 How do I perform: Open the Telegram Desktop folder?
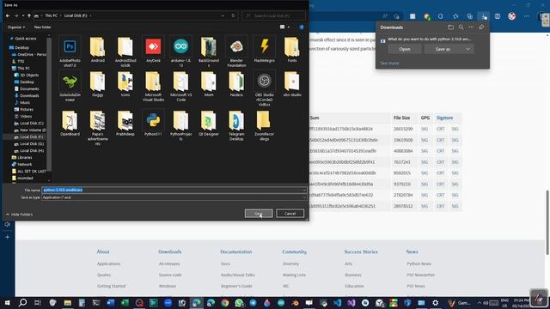236,125
